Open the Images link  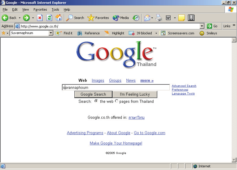click(x=98, y=81)
